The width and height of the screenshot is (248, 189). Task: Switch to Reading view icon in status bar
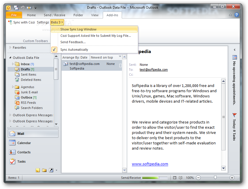pyautogui.click(x=180, y=178)
